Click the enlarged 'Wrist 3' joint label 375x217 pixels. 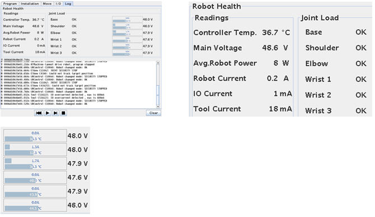click(318, 111)
